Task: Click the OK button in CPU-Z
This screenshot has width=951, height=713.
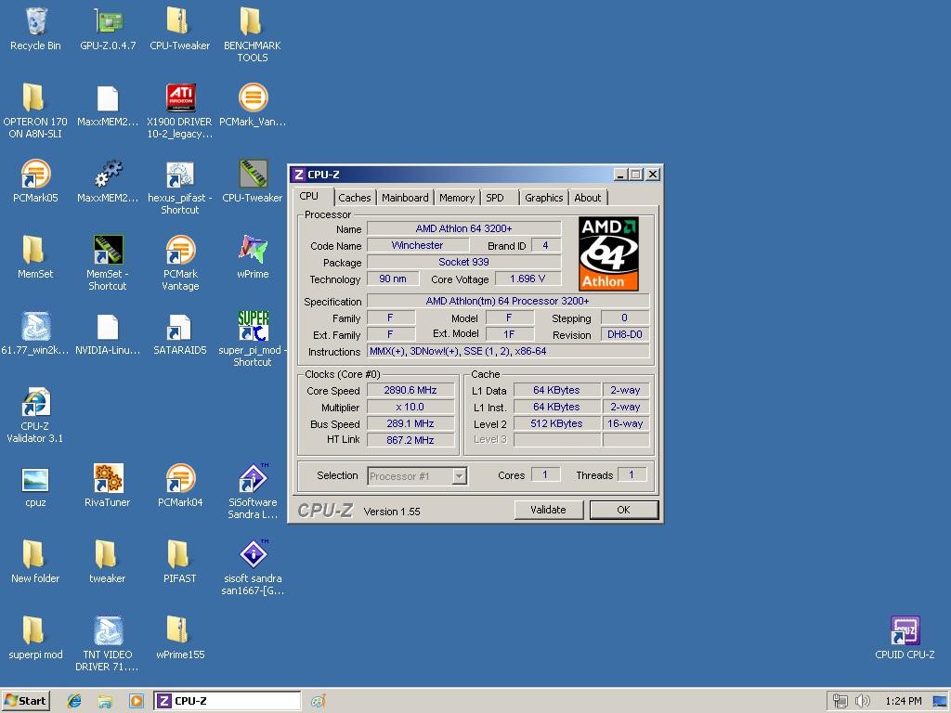Action: point(623,510)
